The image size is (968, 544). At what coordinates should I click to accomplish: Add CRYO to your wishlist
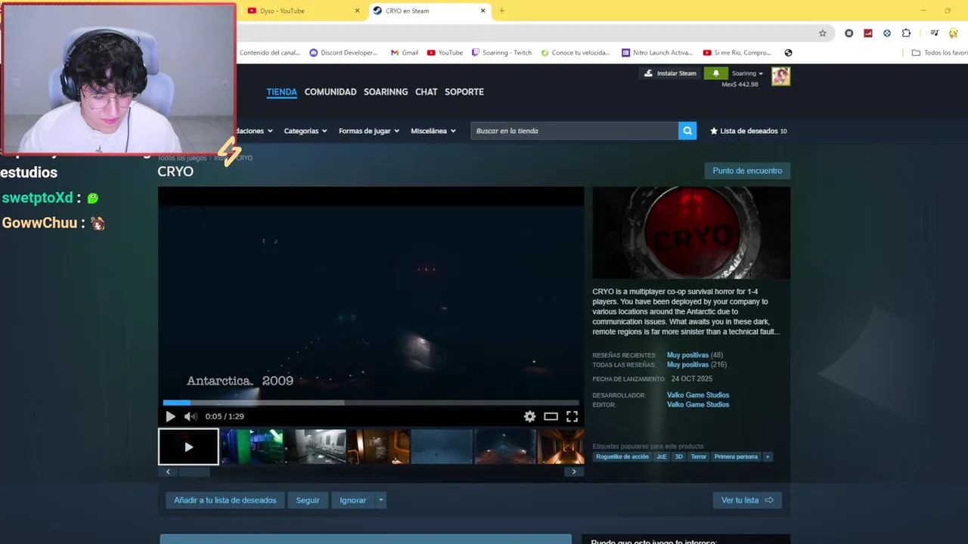coord(225,500)
